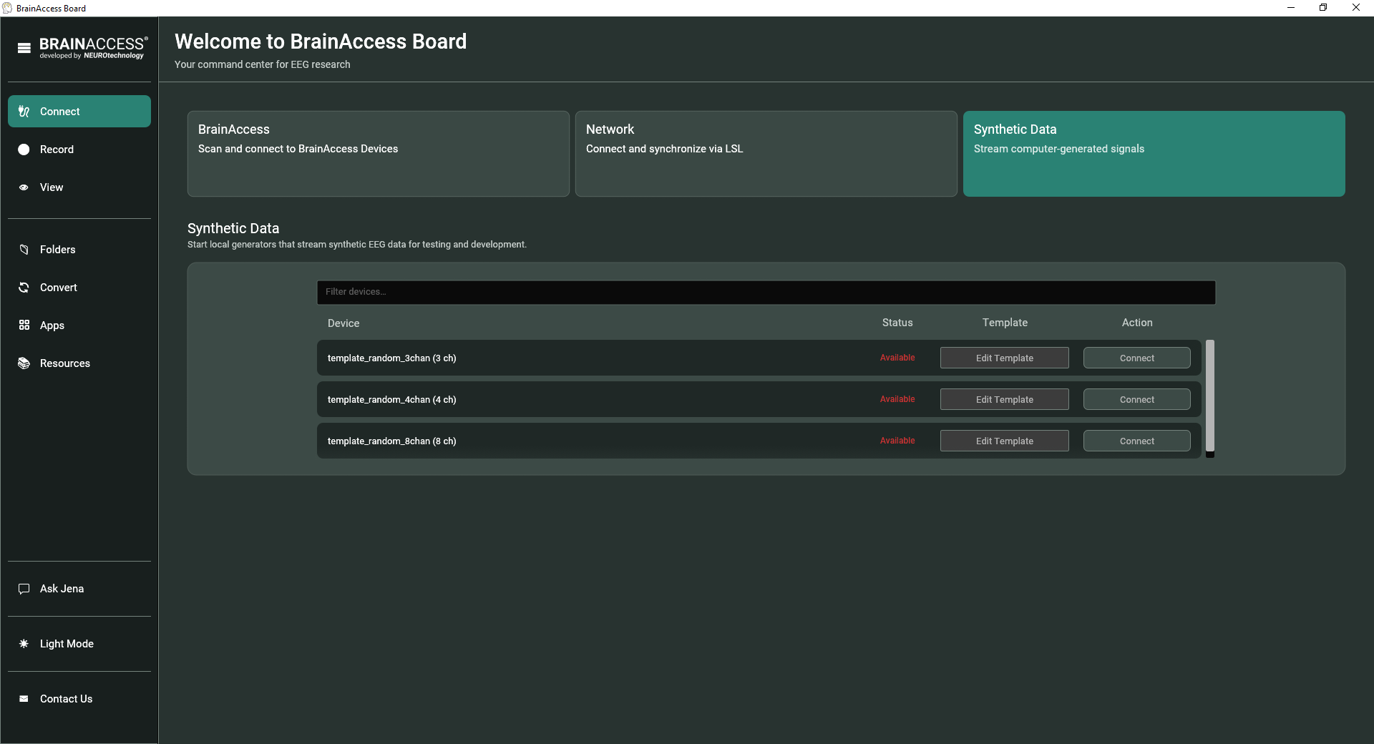Toggle the hamburger menu icon
This screenshot has height=744, width=1374.
point(24,48)
